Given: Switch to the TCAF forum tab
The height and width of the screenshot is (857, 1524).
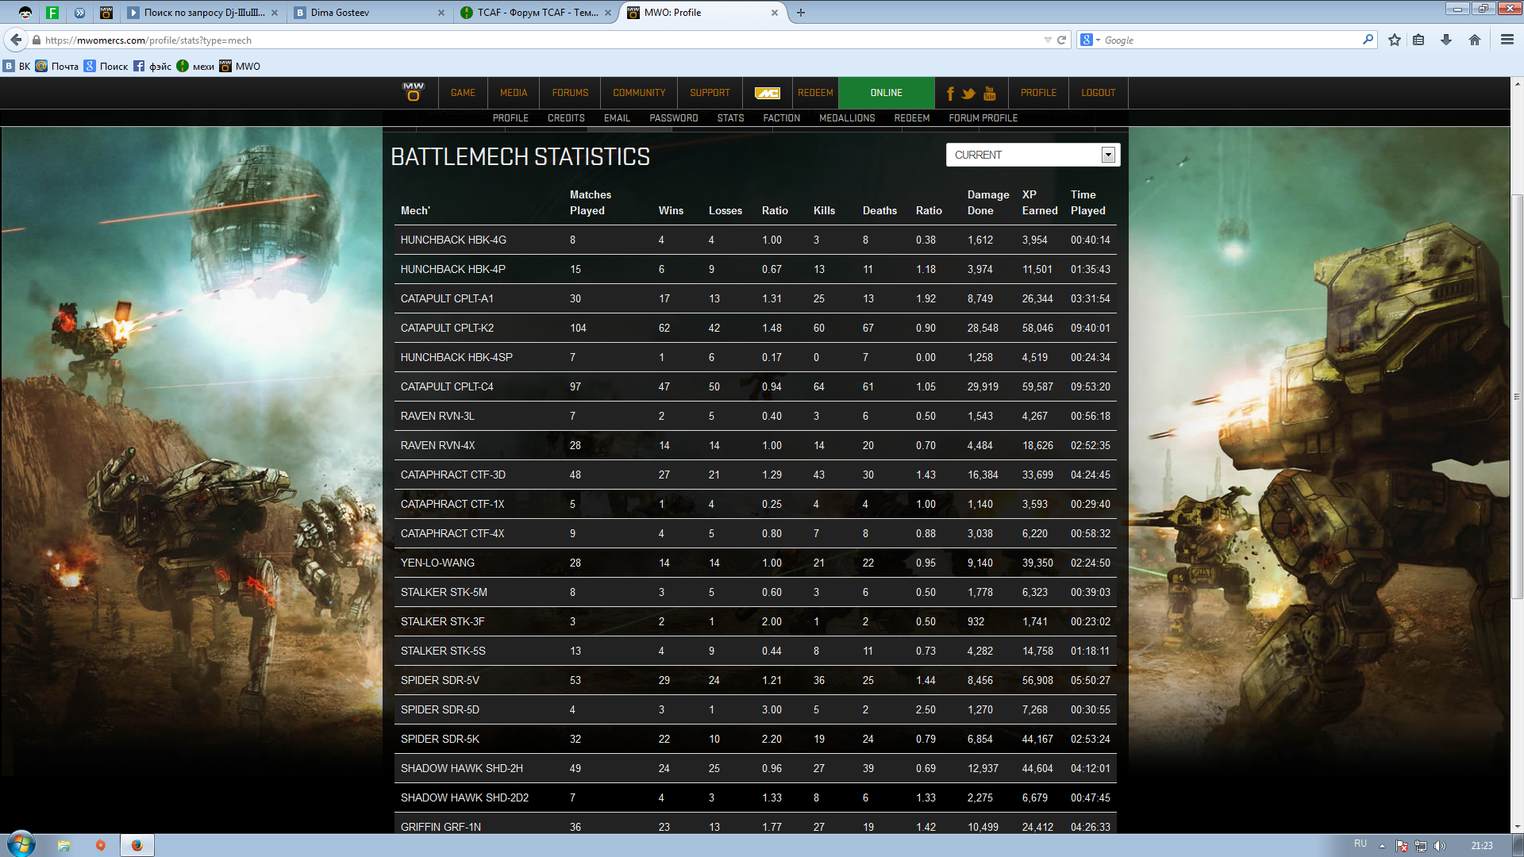Looking at the screenshot, I should click(537, 13).
